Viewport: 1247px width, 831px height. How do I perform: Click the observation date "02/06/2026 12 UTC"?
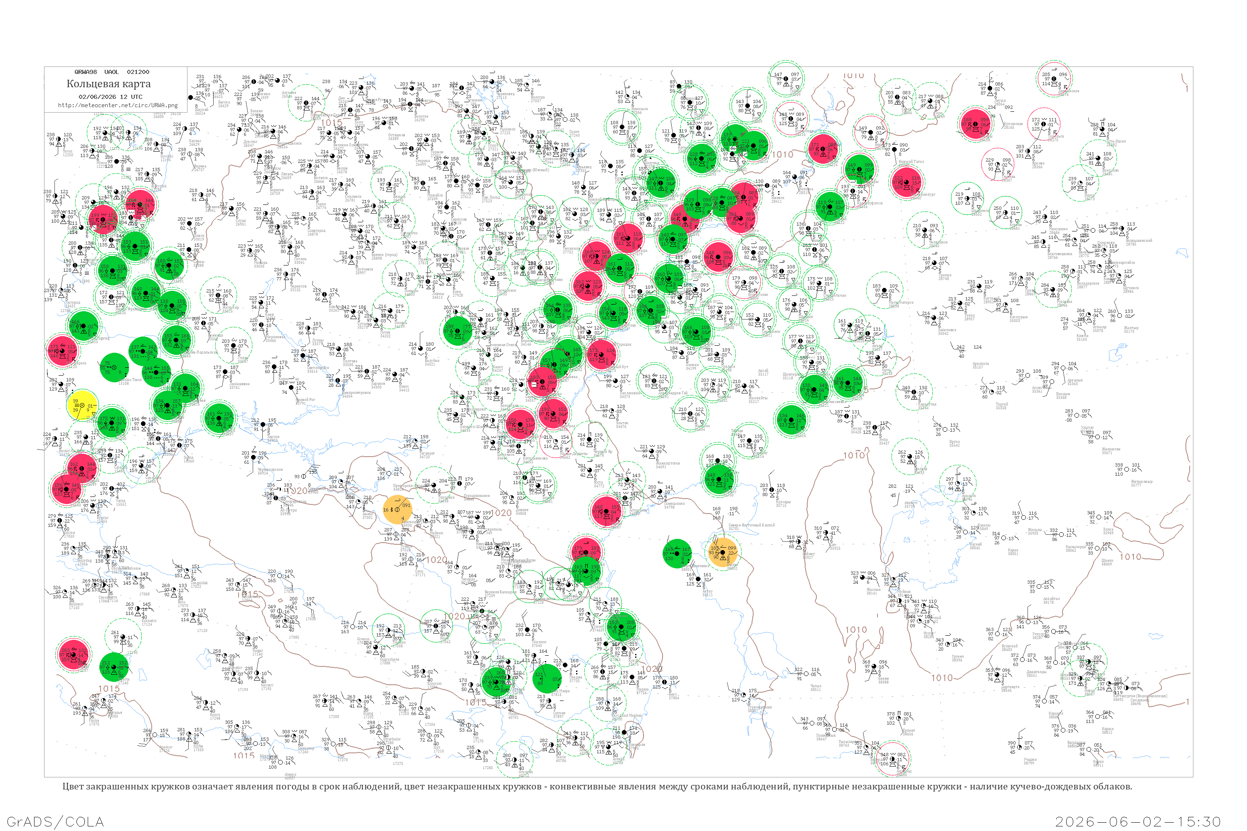pyautogui.click(x=110, y=97)
